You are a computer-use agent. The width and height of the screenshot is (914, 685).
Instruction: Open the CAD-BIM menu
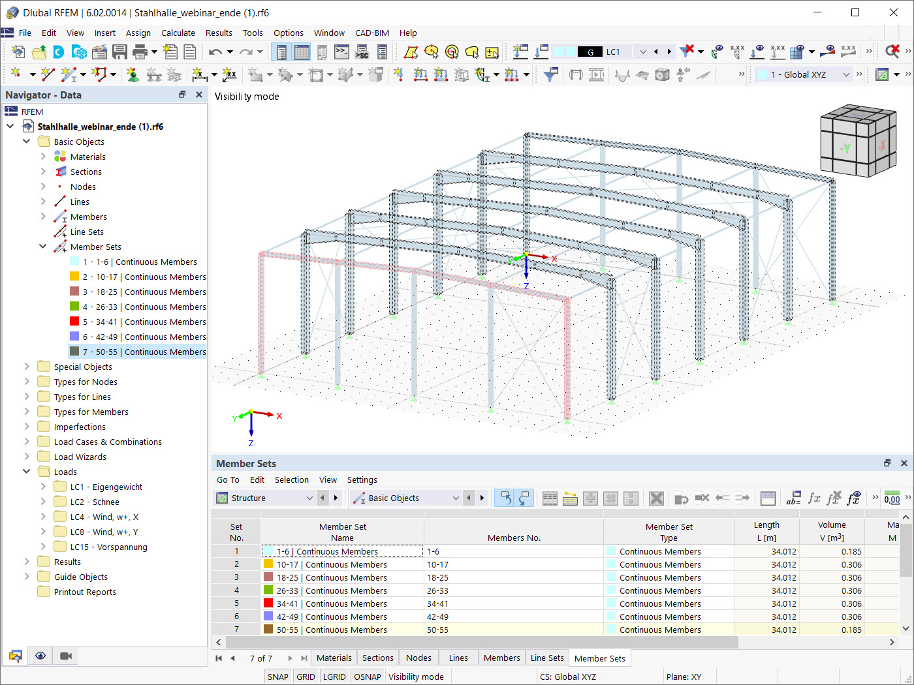[371, 33]
